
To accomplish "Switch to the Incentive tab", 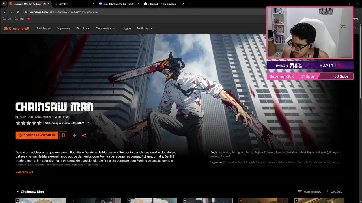I will [x=74, y=4].
